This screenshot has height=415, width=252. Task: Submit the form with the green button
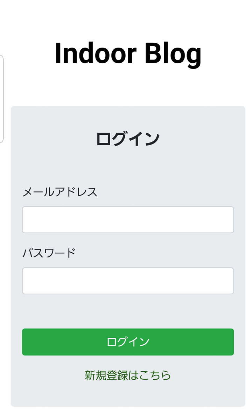tap(128, 342)
